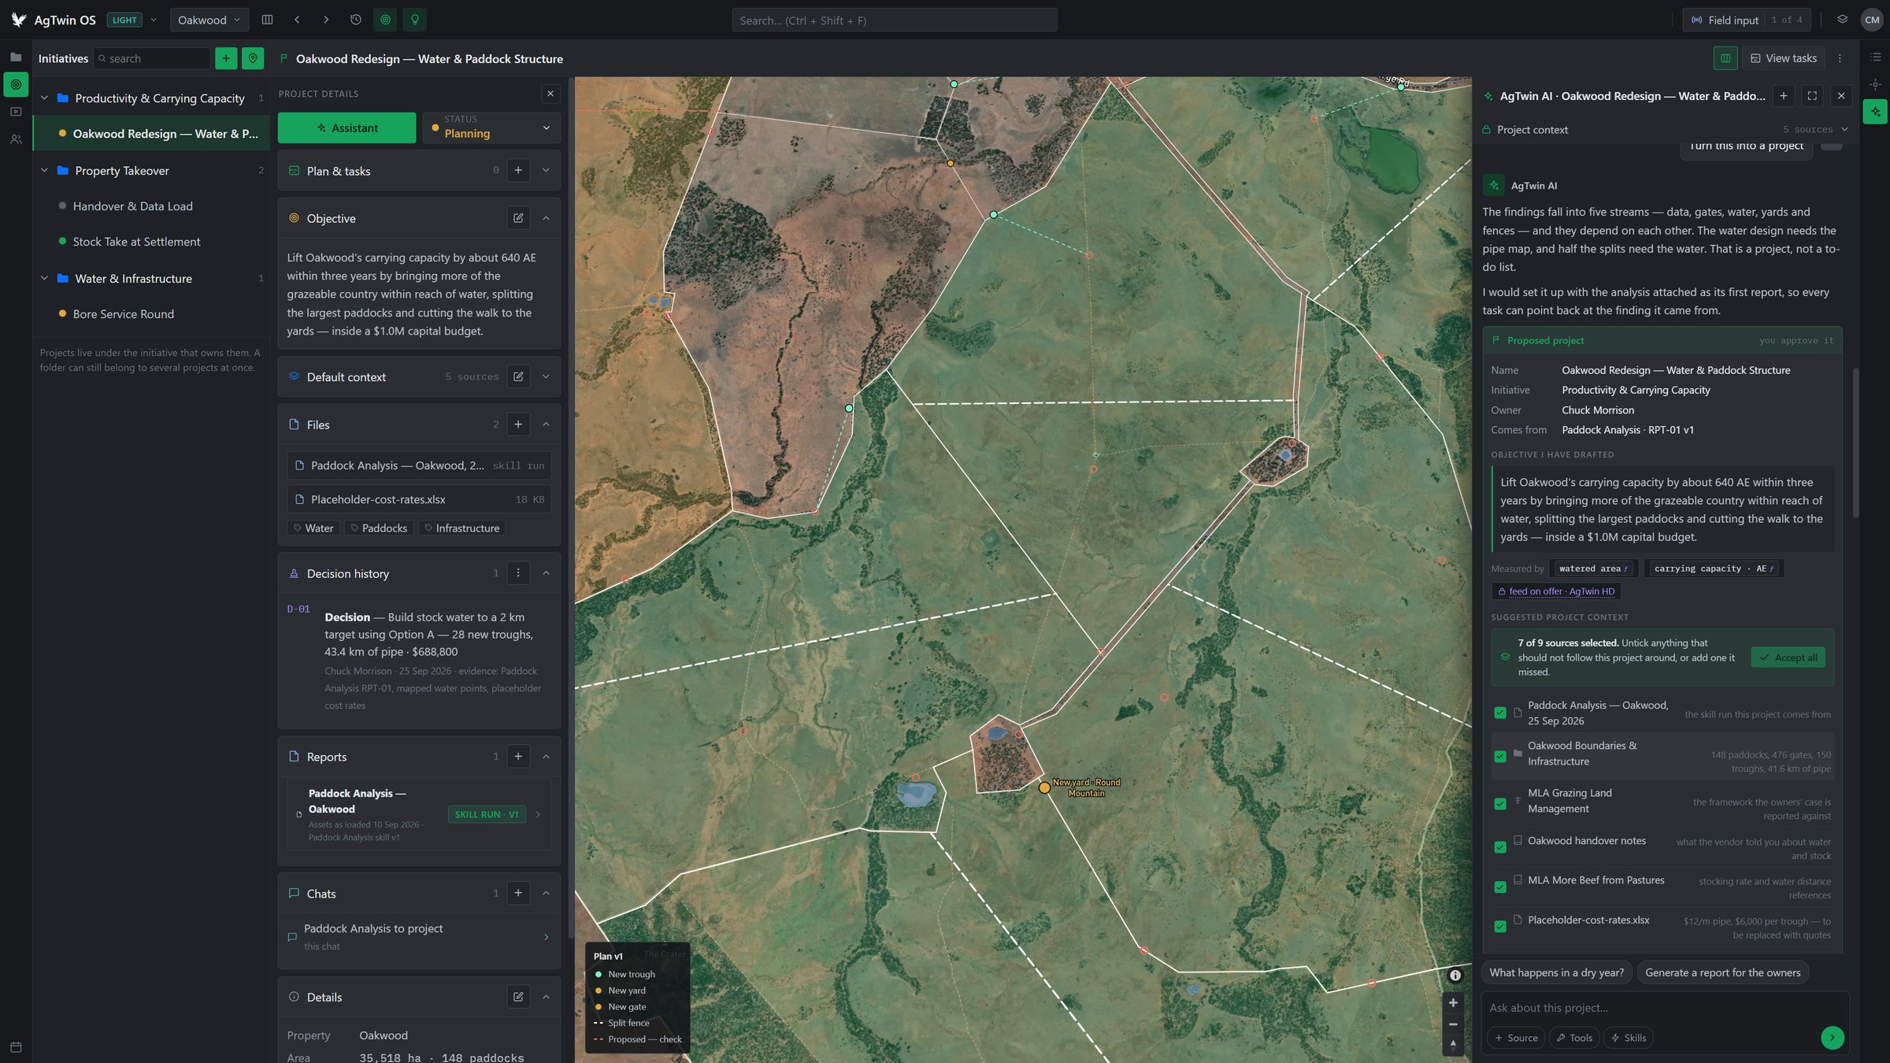Screen dimensions: 1890x1063
Task: Toggle the split view icon beside View tasks
Action: click(x=1725, y=58)
